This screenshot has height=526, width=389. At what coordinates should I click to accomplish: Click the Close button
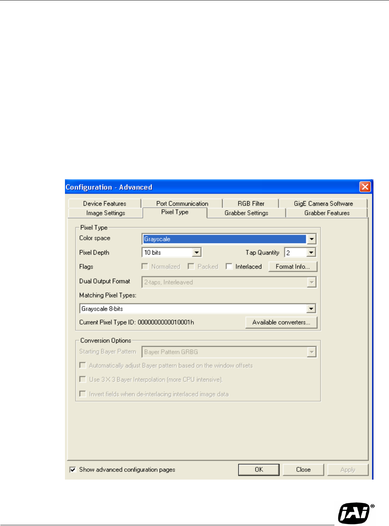tap(303, 470)
